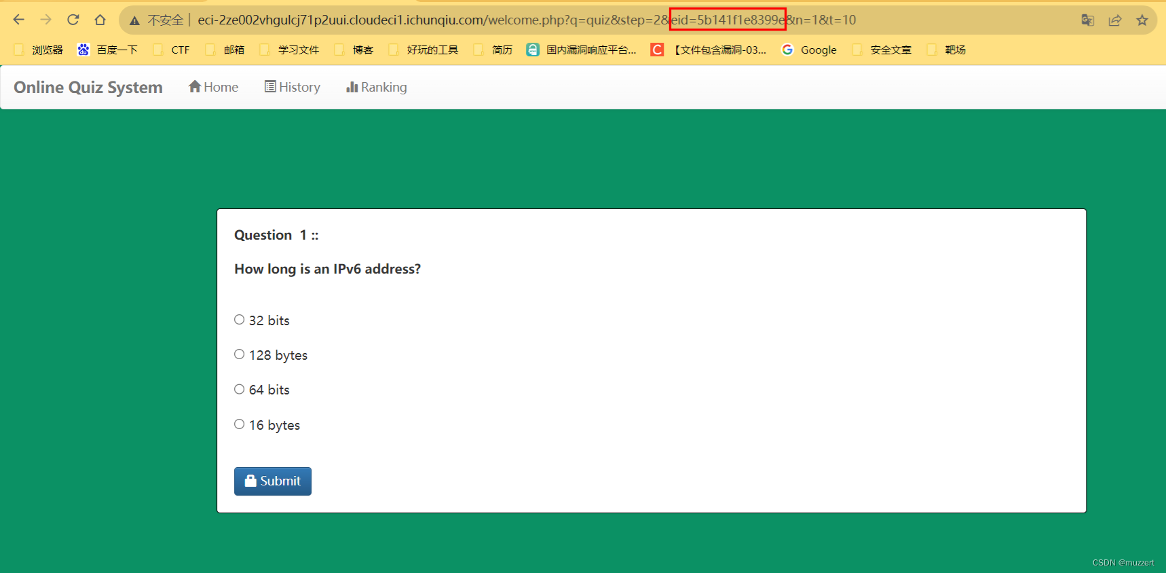
Task: Open the 学习文件 bookmark folder
Action: tap(290, 50)
